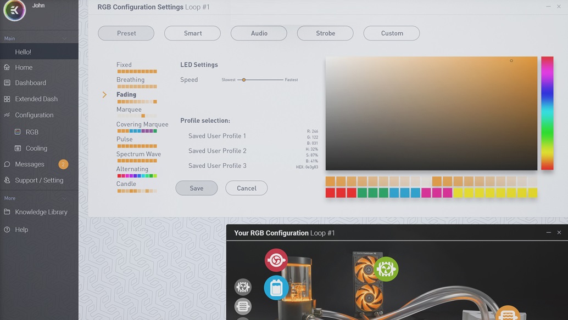Screen dimensions: 568x320
Task: Click the grey water block waves icon
Action: click(243, 307)
